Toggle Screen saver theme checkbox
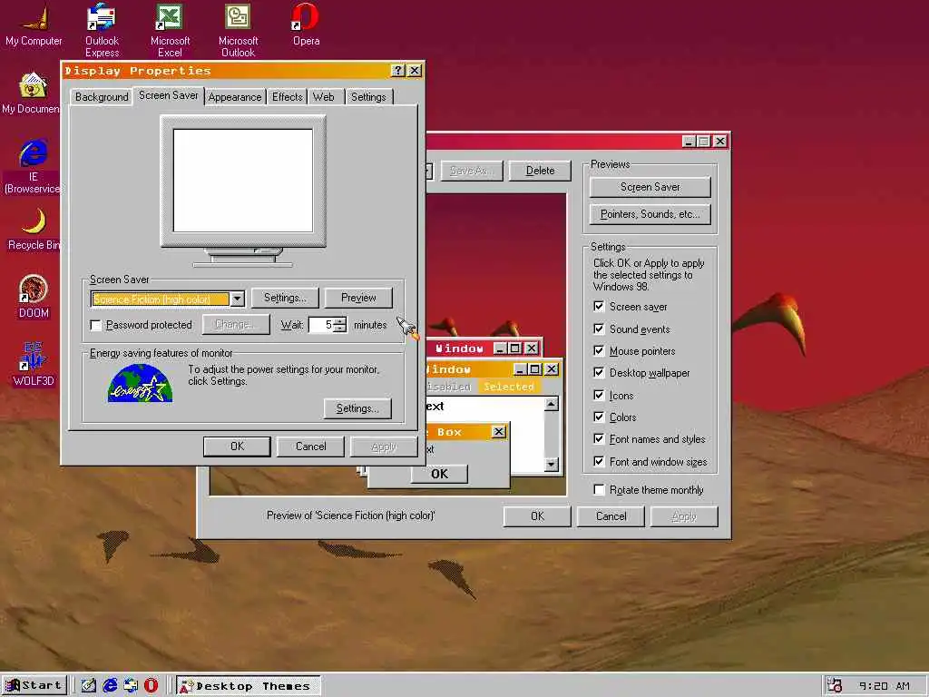Image resolution: width=929 pixels, height=697 pixels. [599, 307]
